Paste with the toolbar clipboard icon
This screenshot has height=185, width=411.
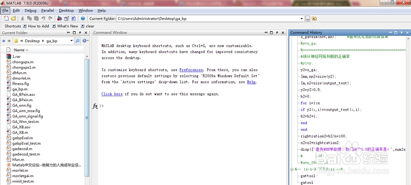pyautogui.click(x=36, y=18)
